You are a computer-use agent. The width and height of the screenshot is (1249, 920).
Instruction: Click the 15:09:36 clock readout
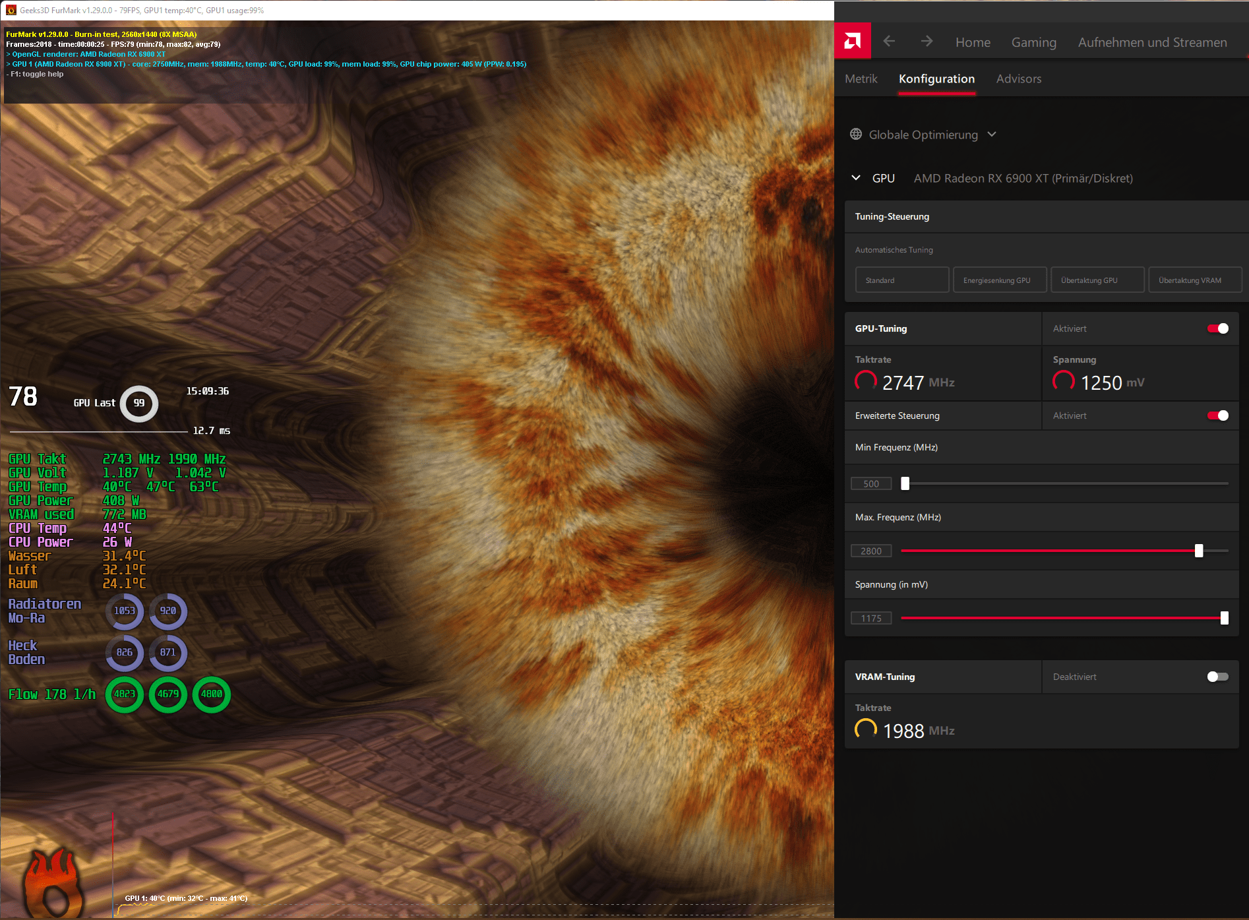208,391
